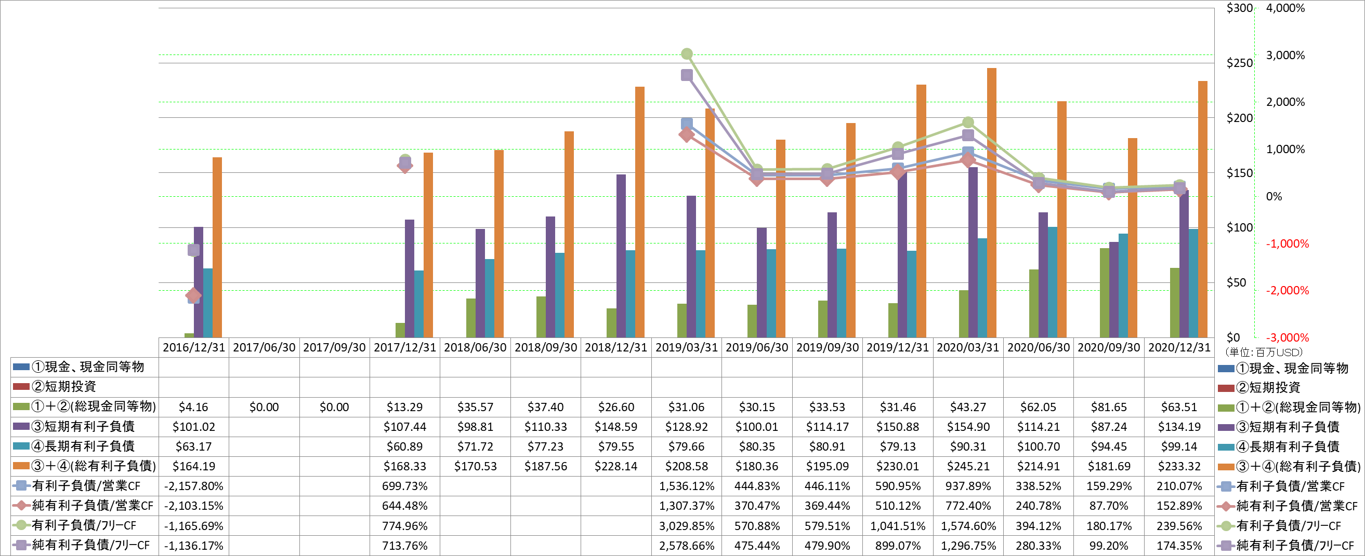Screen dimensions: 1365x556
Task: Select the 4,000% secondary axis label
Action: [x=1285, y=8]
